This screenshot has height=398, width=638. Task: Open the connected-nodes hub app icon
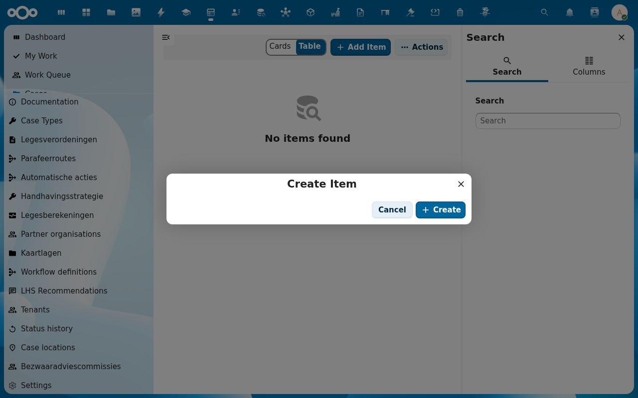click(286, 12)
